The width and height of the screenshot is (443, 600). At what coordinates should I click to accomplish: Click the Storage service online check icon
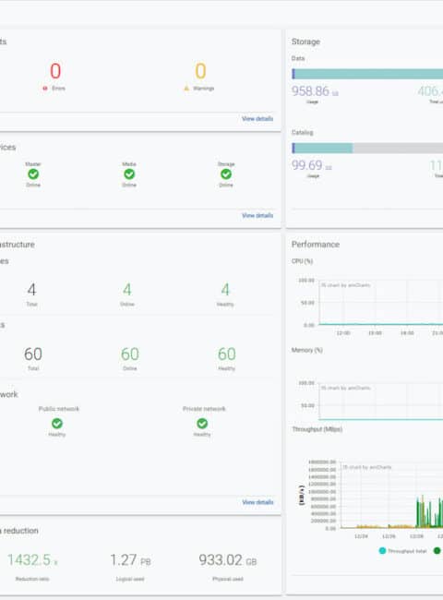pyautogui.click(x=226, y=174)
